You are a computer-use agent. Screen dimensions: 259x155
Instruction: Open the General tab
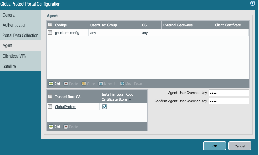pyautogui.click(x=21, y=15)
